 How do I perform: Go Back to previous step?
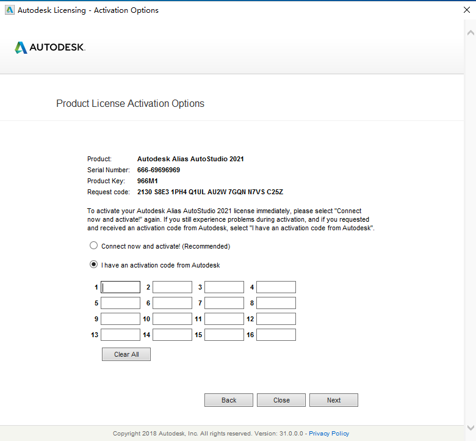229,400
